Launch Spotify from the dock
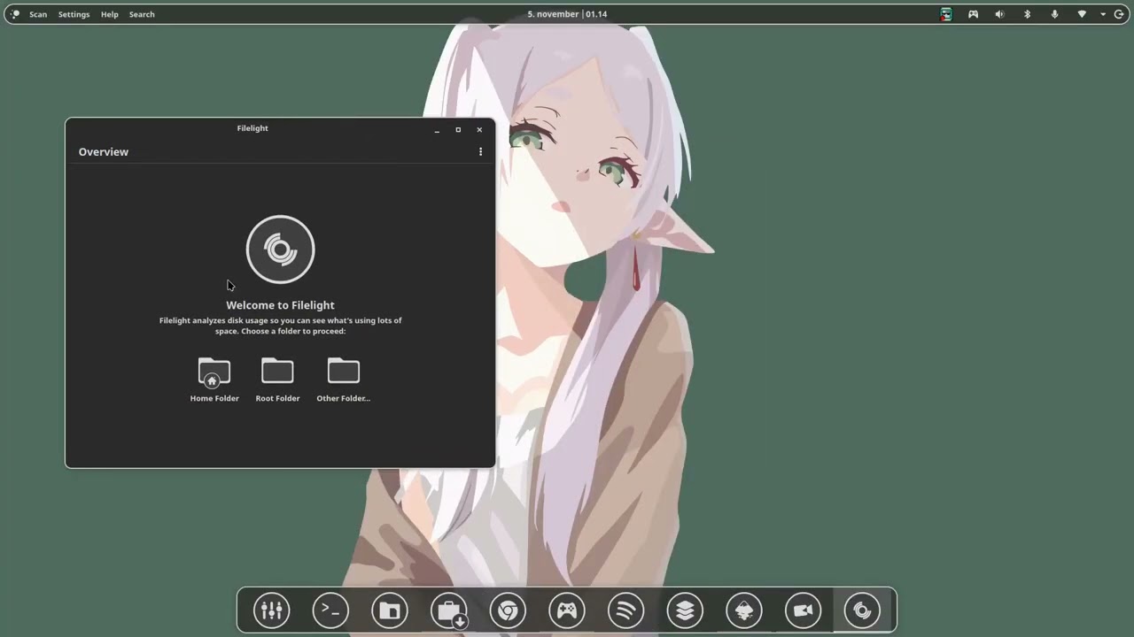Screen dimensions: 1134x637 [x=626, y=610]
